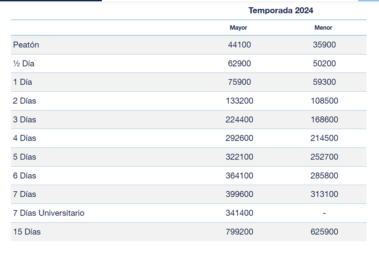This screenshot has height=255, width=379.
Task: Click the dash in the Universitario Menor cell
Action: (x=324, y=213)
